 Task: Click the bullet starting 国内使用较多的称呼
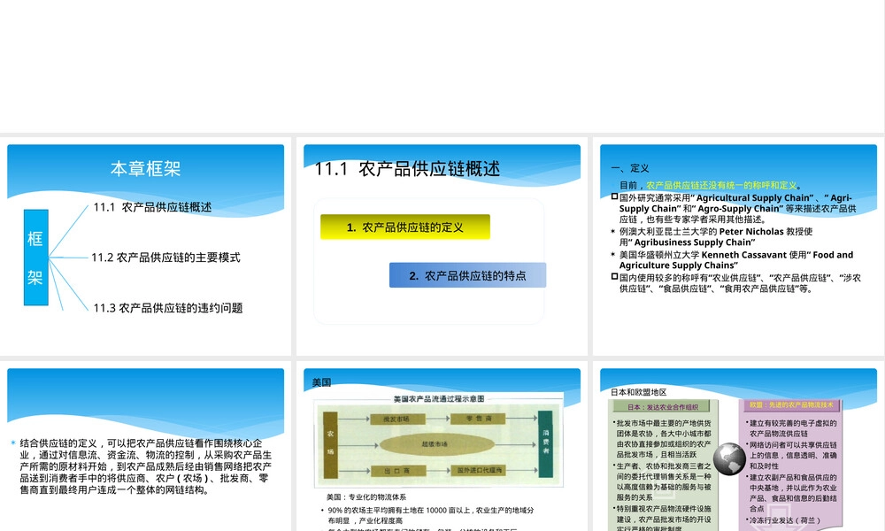736,283
